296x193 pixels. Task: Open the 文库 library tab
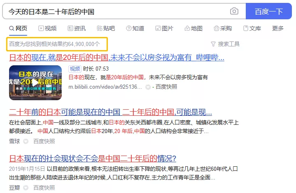pyautogui.click(x=252, y=28)
